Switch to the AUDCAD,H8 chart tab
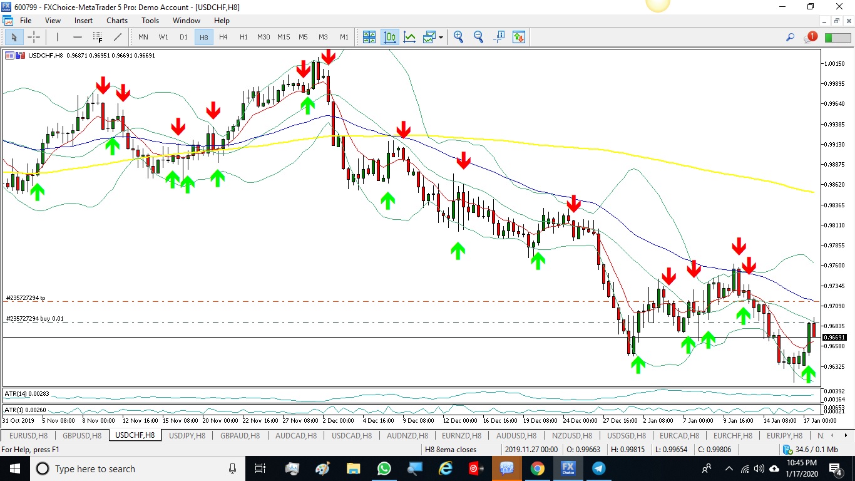 click(x=297, y=435)
